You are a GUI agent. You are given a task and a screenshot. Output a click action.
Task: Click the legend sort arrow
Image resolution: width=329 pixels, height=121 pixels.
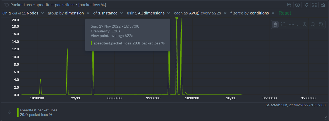9,112
